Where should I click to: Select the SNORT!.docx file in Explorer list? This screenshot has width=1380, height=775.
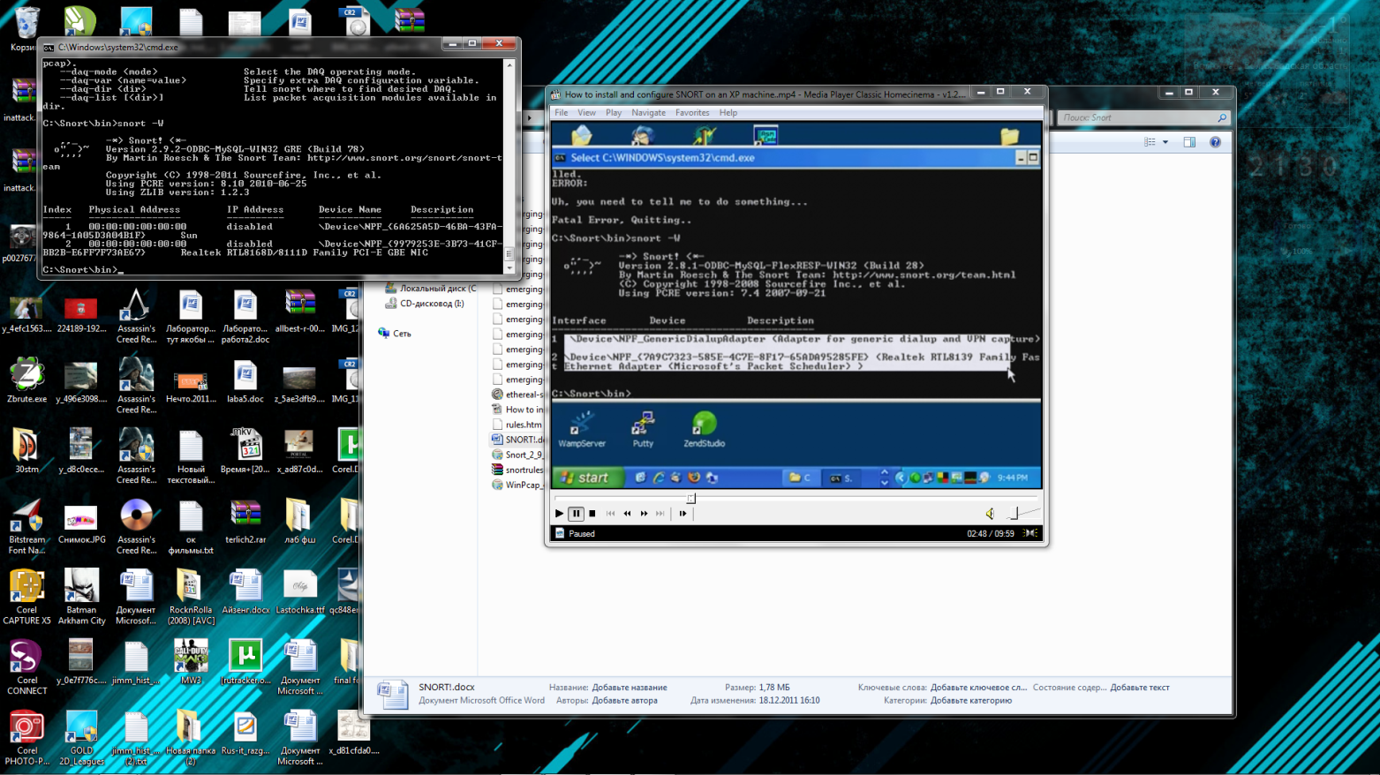517,440
